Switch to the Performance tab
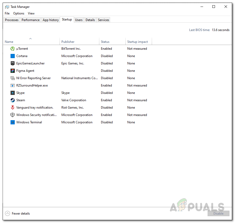The width and height of the screenshot is (235, 223). 31,20
